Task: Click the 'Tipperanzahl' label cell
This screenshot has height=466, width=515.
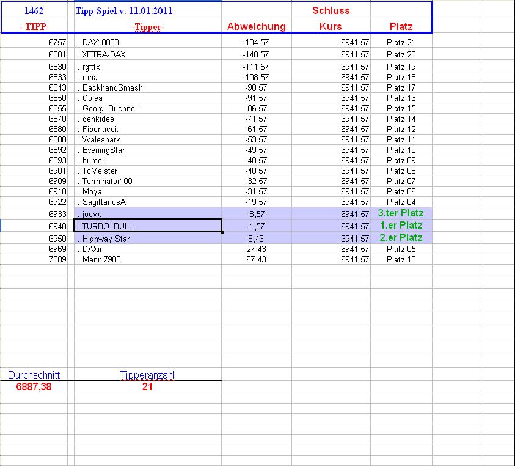Action: [147, 375]
